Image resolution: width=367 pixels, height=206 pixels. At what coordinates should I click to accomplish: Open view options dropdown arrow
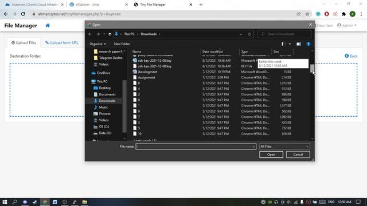[290, 44]
